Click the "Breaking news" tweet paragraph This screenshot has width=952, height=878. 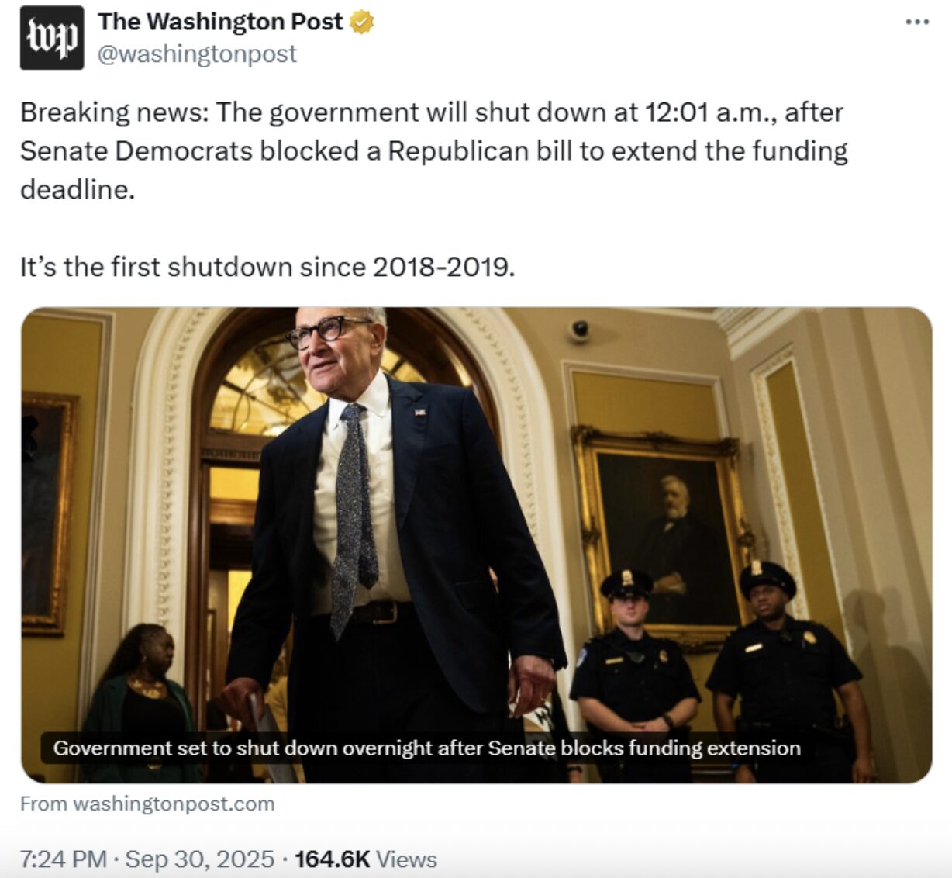434,150
